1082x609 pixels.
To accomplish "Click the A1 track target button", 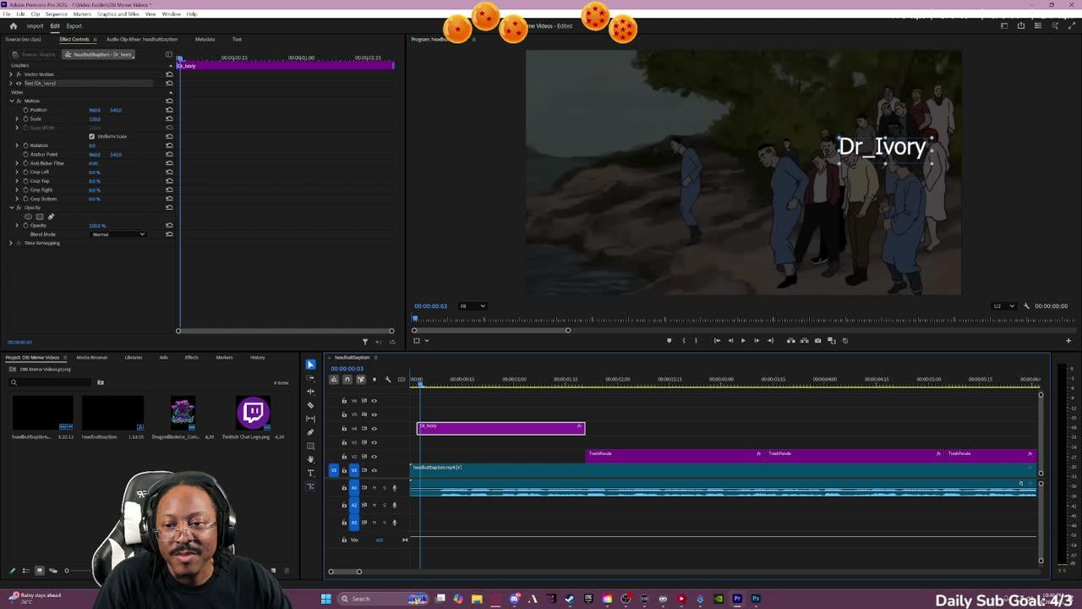I will [354, 488].
